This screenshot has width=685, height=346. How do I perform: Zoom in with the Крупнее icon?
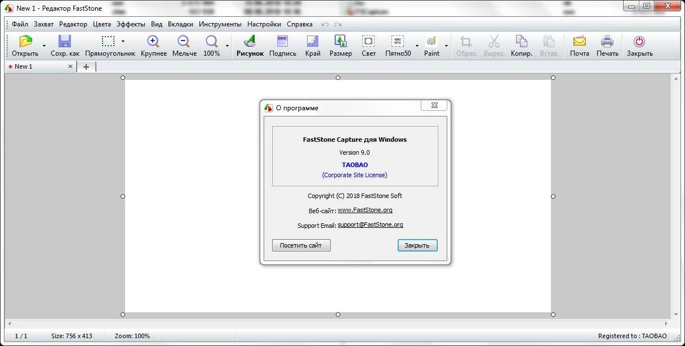point(153,42)
